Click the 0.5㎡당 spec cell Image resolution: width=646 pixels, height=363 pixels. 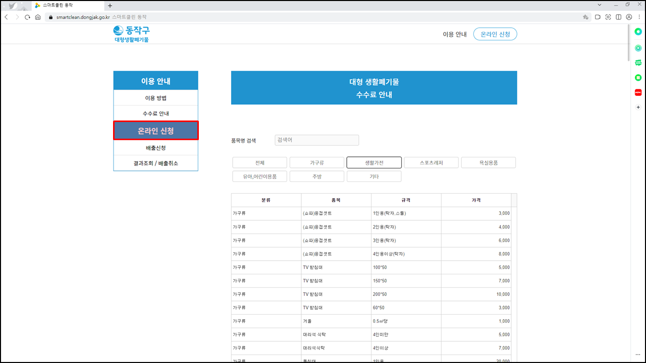(x=406, y=321)
